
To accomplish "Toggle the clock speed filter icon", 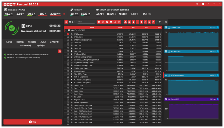I will click(145, 22).
